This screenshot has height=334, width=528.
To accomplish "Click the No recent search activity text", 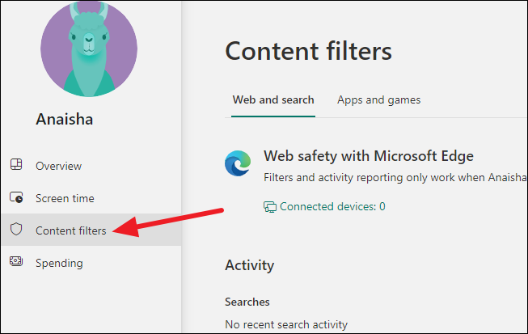I will 286,324.
